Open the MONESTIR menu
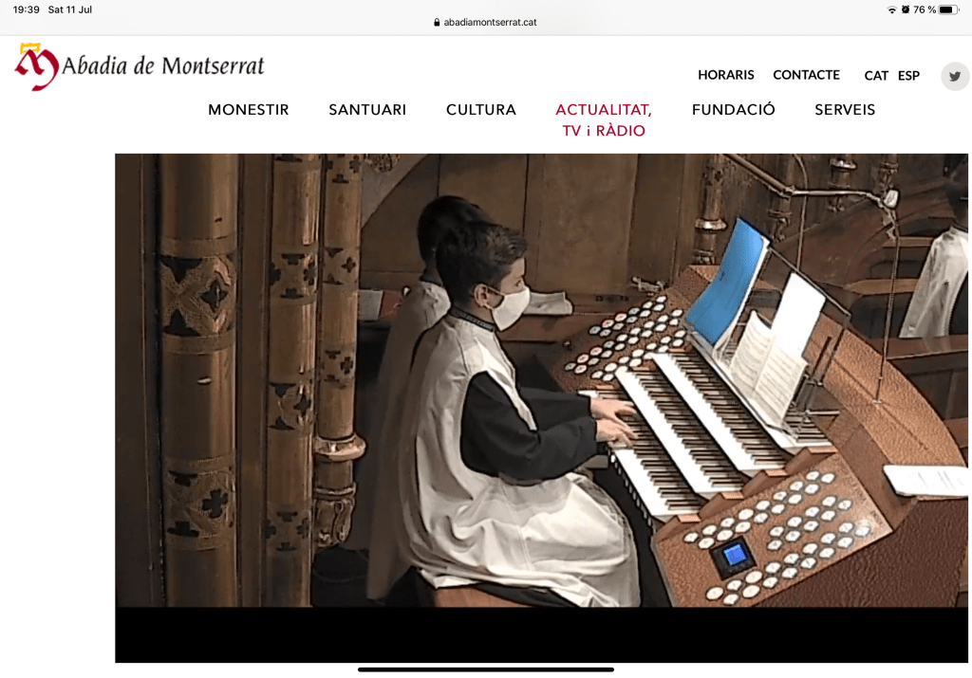The width and height of the screenshot is (972, 678). [x=248, y=110]
